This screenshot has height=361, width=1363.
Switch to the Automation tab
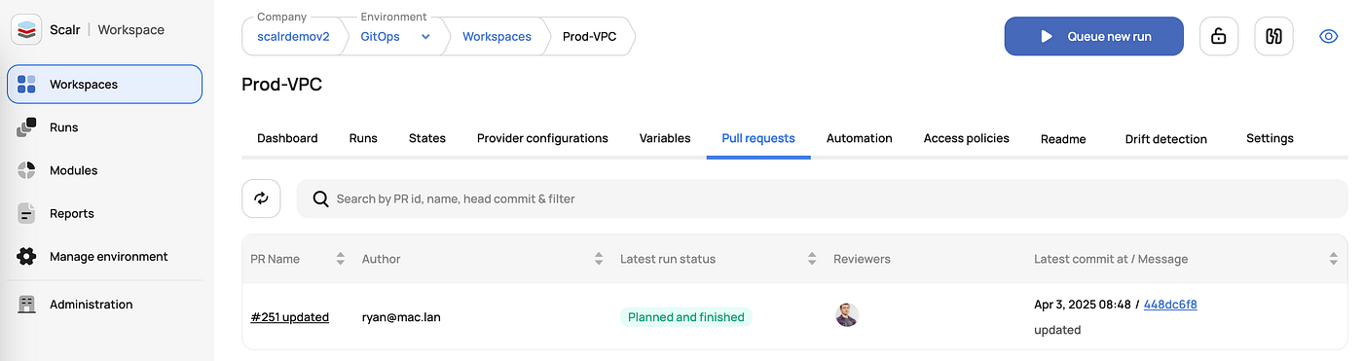click(x=860, y=138)
